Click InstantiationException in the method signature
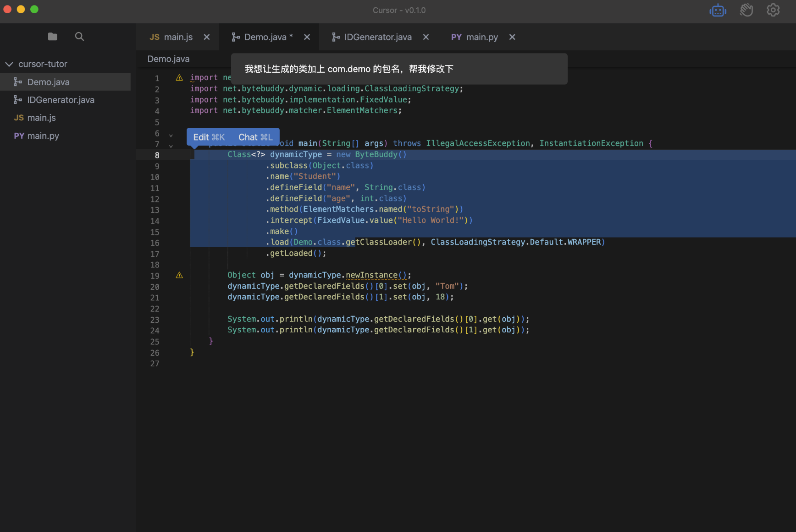The width and height of the screenshot is (796, 532). [x=591, y=143]
